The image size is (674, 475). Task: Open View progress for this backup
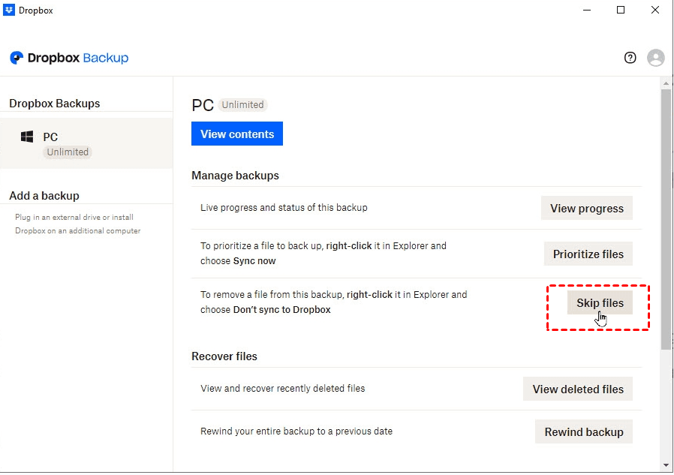point(586,208)
